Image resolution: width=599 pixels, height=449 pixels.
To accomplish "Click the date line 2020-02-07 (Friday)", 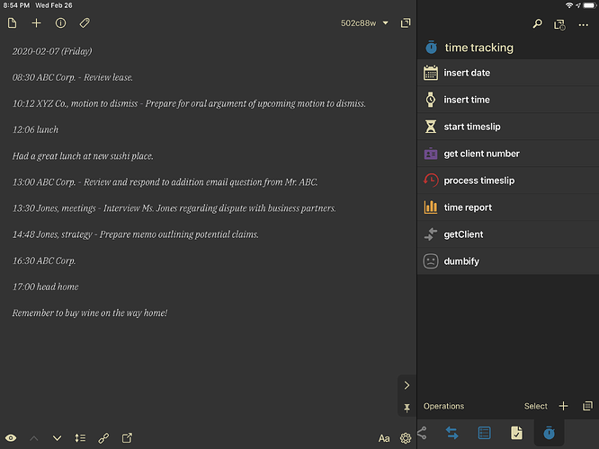I will [52, 51].
